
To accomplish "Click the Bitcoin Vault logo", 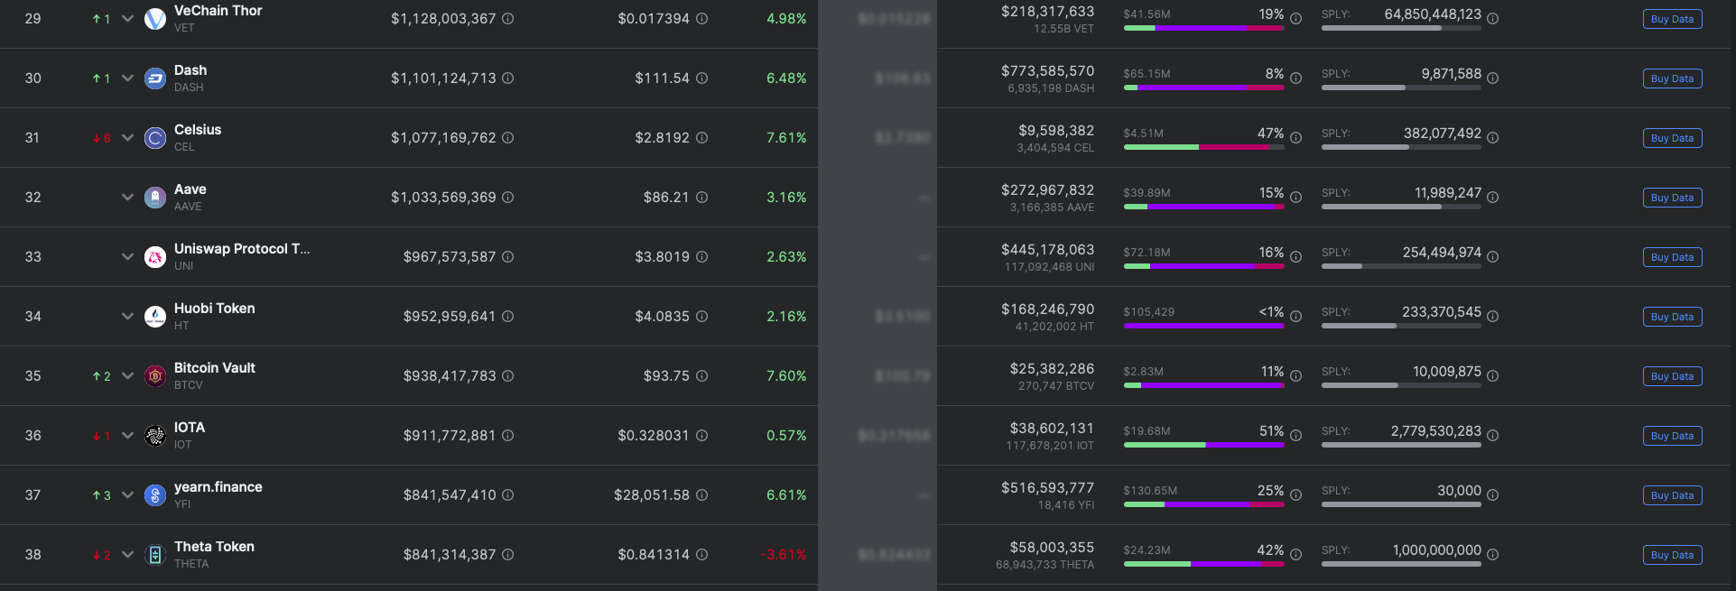I will point(155,376).
